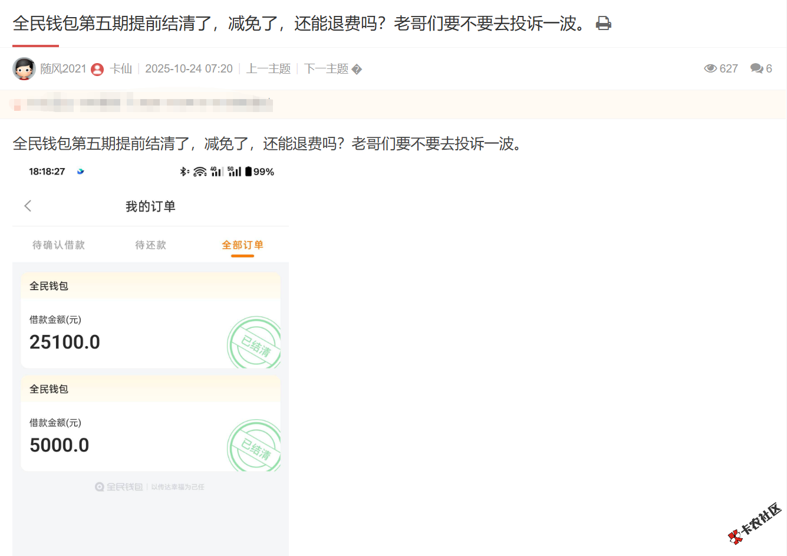Image resolution: width=787 pixels, height=556 pixels.
Task: Open the avatar of user 随风2021
Action: (24, 69)
